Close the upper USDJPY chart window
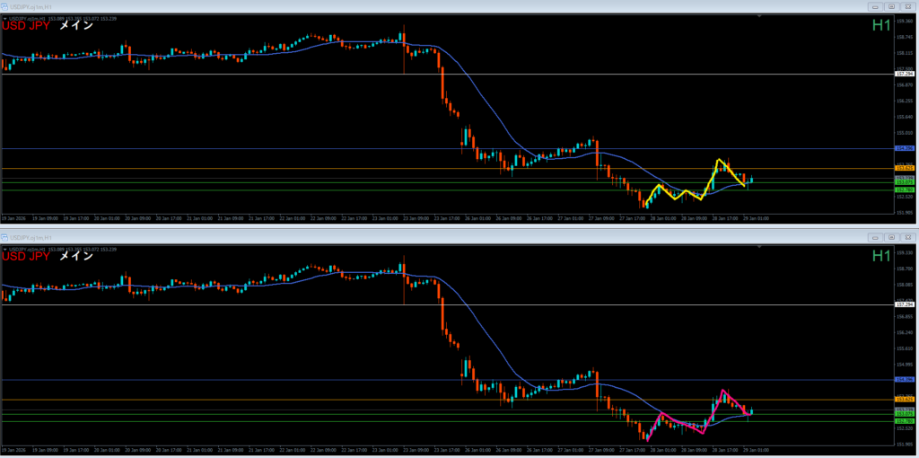 (908, 7)
